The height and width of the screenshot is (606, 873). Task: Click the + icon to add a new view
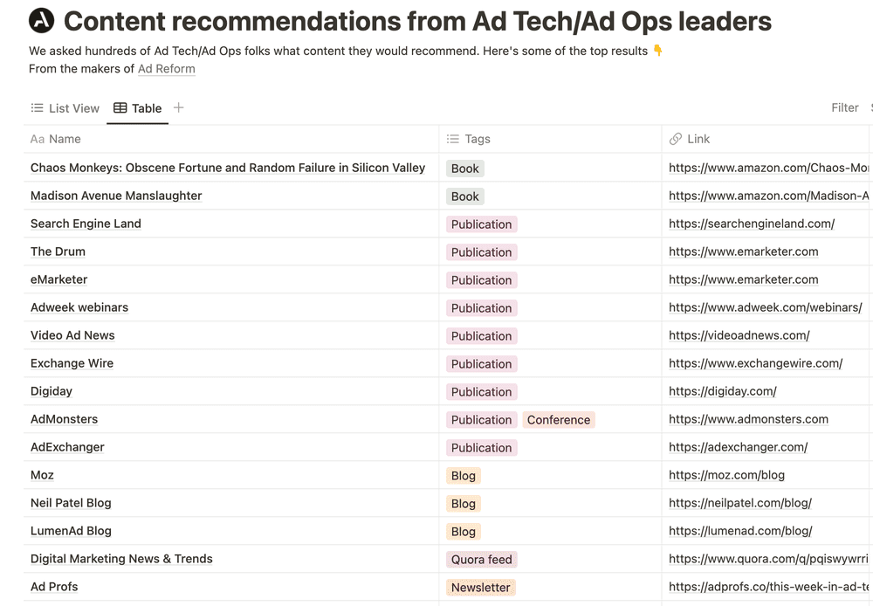click(x=178, y=108)
